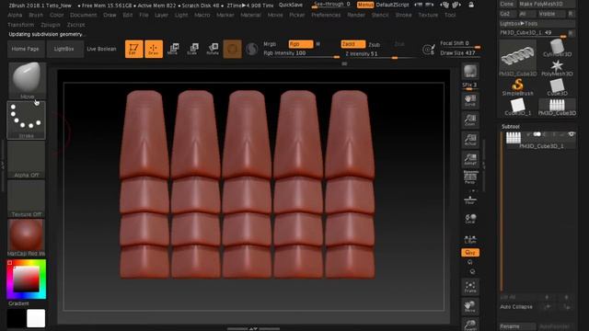Click the large PM3D_Cube3D current tool thumbnail
The width and height of the screenshot is (589, 331).
coord(518,58)
